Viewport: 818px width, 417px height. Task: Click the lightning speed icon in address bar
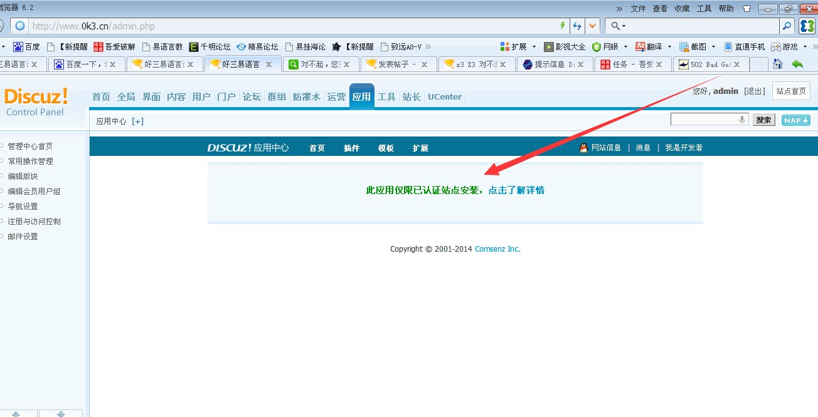point(563,26)
